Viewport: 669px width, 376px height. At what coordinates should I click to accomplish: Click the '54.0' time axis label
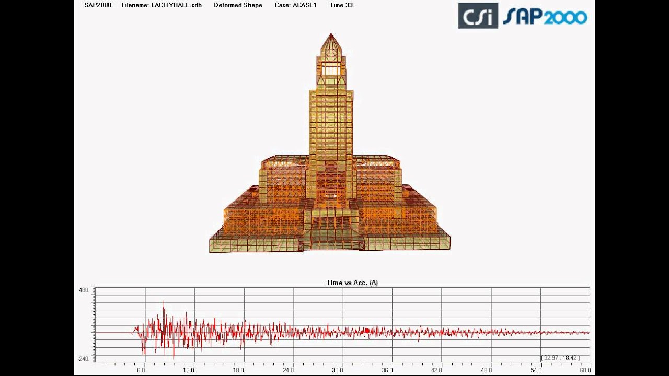(x=536, y=370)
